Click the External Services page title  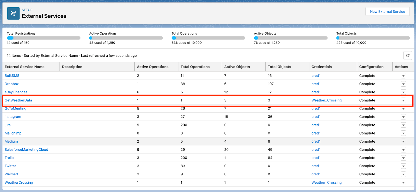pos(44,16)
